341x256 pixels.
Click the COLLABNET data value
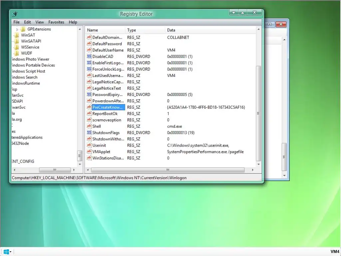pyautogui.click(x=178, y=37)
